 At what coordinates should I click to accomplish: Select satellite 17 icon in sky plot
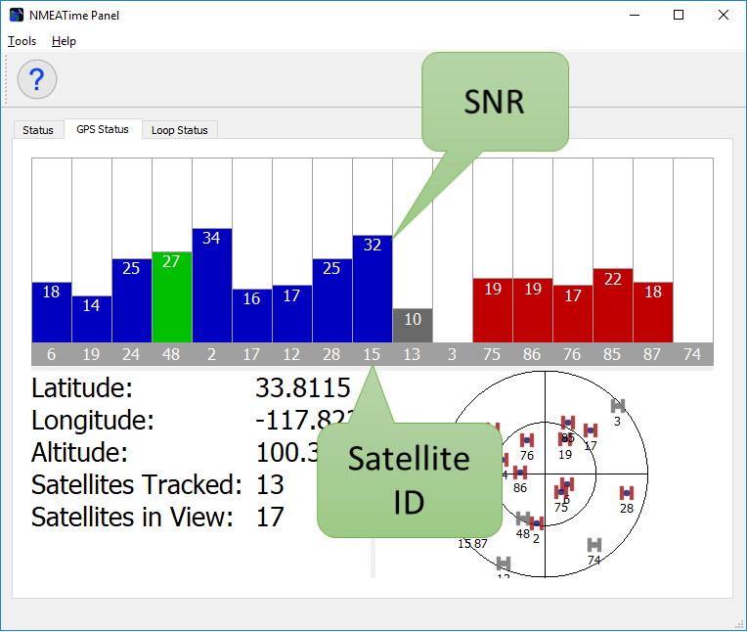pyautogui.click(x=591, y=430)
